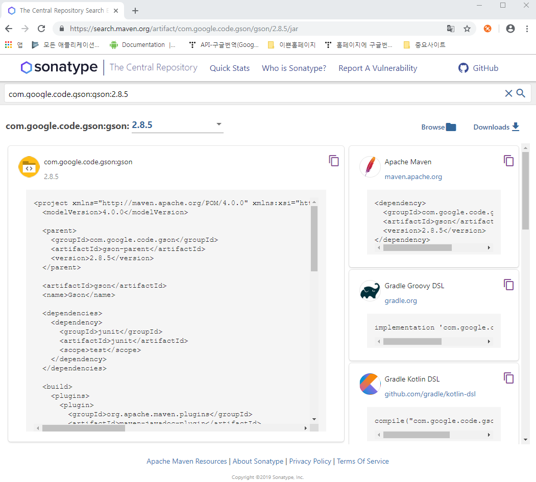This screenshot has height=482, width=536.
Task: Open Privacy Policy footer link
Action: click(x=310, y=461)
